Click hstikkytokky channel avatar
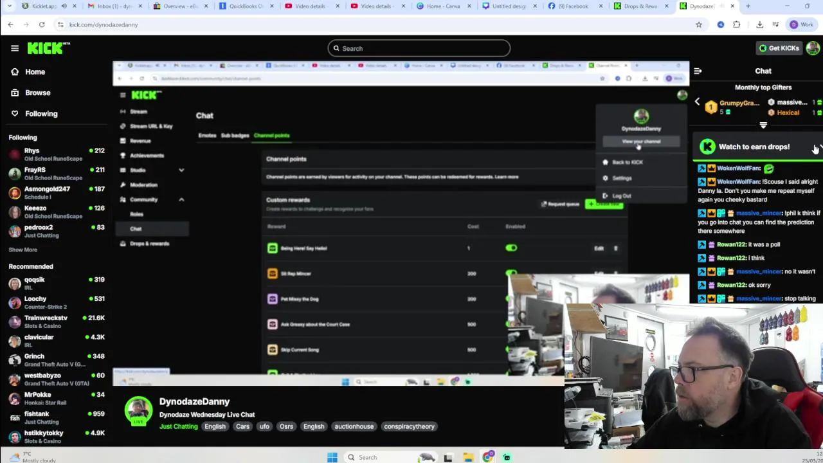Screen dimensions: 823x463 click(x=15, y=437)
